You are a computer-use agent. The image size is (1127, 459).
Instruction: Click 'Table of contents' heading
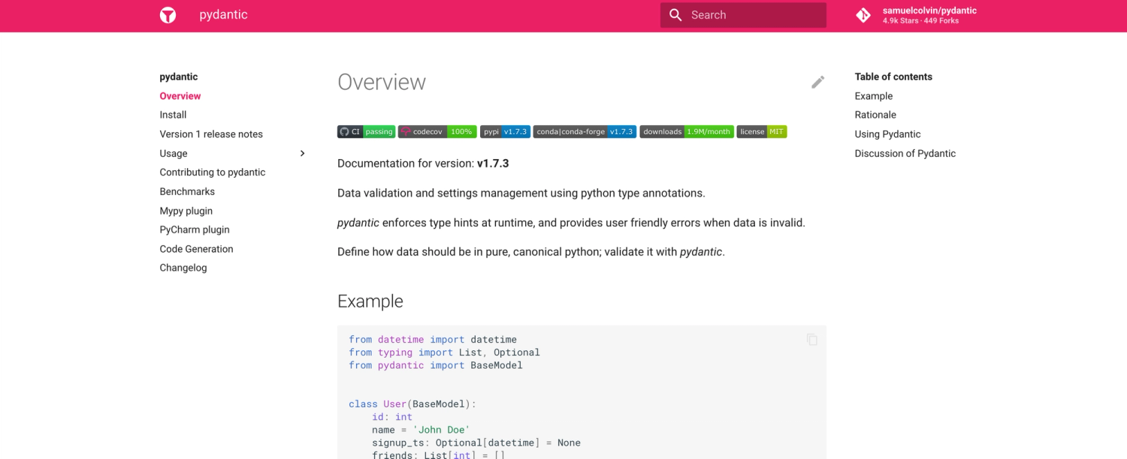[x=893, y=76]
